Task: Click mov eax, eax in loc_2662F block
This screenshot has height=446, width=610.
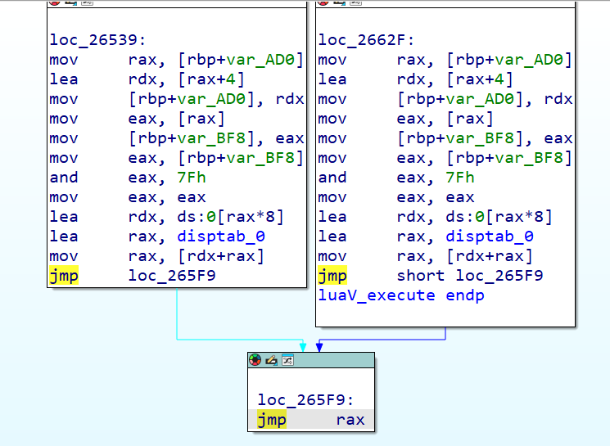Action: [x=396, y=197]
